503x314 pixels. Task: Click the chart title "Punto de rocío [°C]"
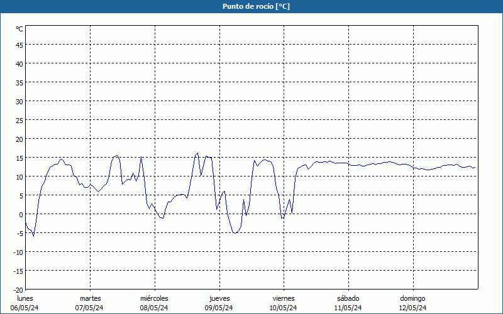tap(256, 6)
